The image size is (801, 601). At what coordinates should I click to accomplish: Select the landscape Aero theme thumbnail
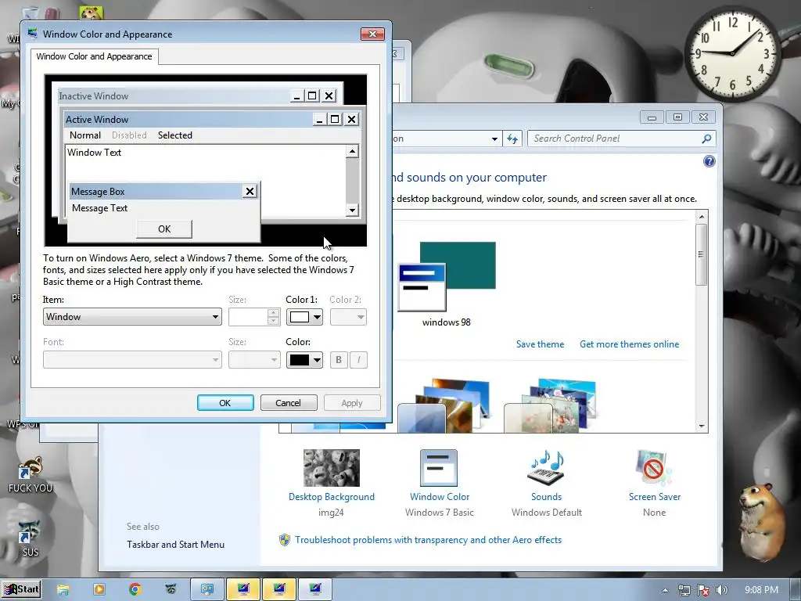click(x=444, y=406)
